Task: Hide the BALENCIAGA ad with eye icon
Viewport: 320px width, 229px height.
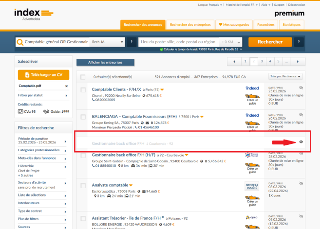Action: (301, 115)
